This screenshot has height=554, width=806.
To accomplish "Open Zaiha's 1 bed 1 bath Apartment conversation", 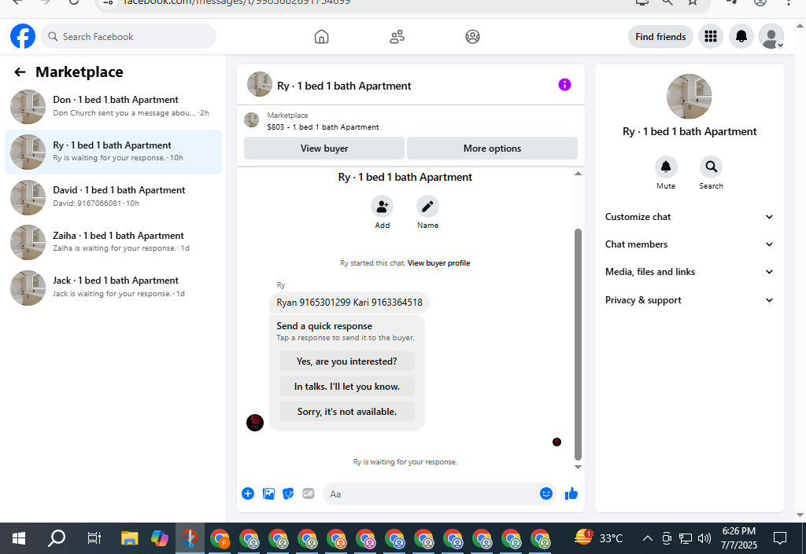I will point(113,241).
